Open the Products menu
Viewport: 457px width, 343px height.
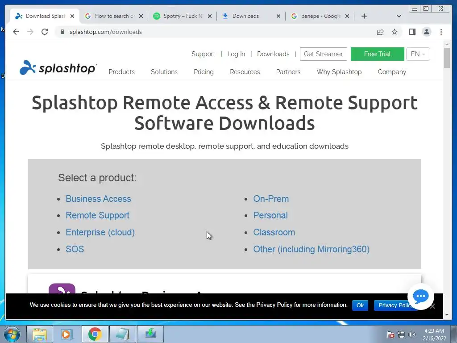tap(121, 72)
